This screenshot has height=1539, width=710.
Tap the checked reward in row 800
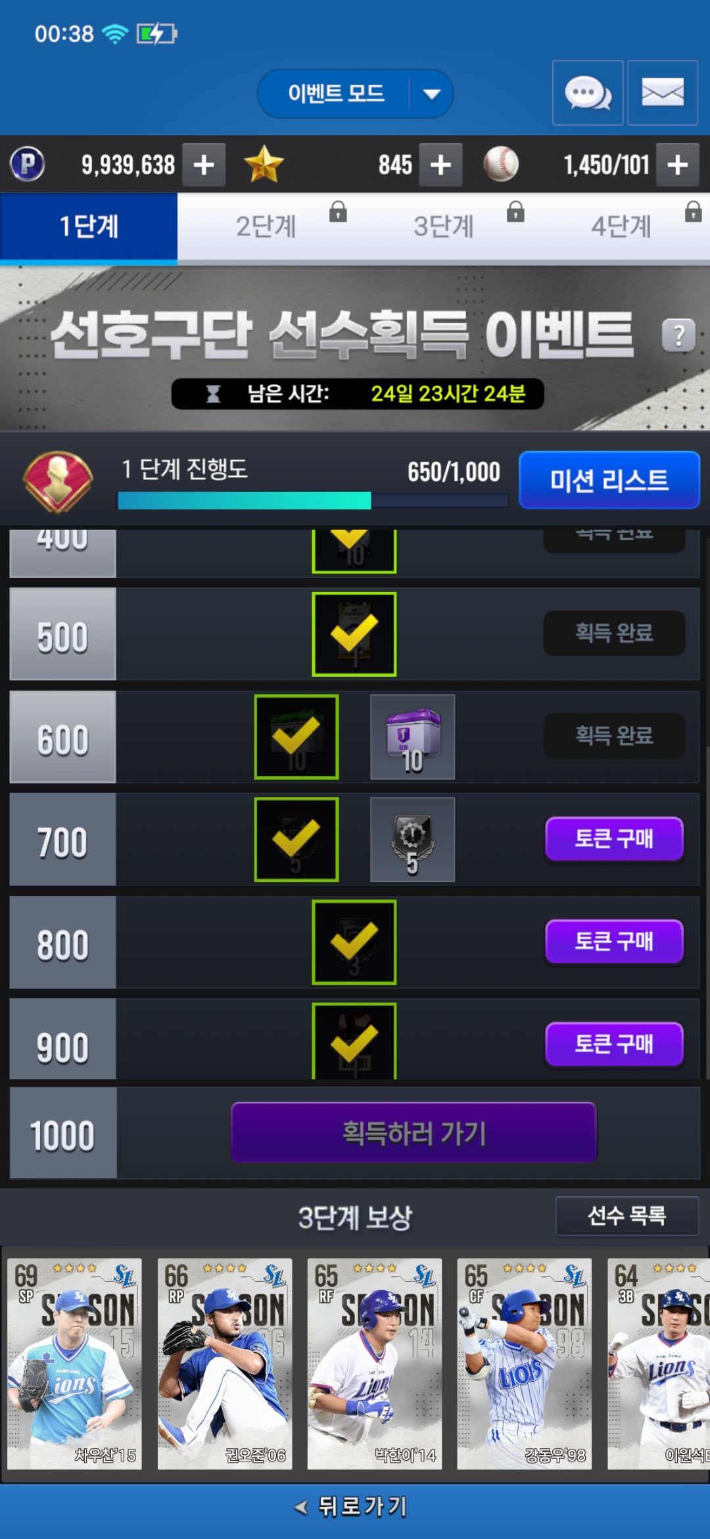coord(354,942)
